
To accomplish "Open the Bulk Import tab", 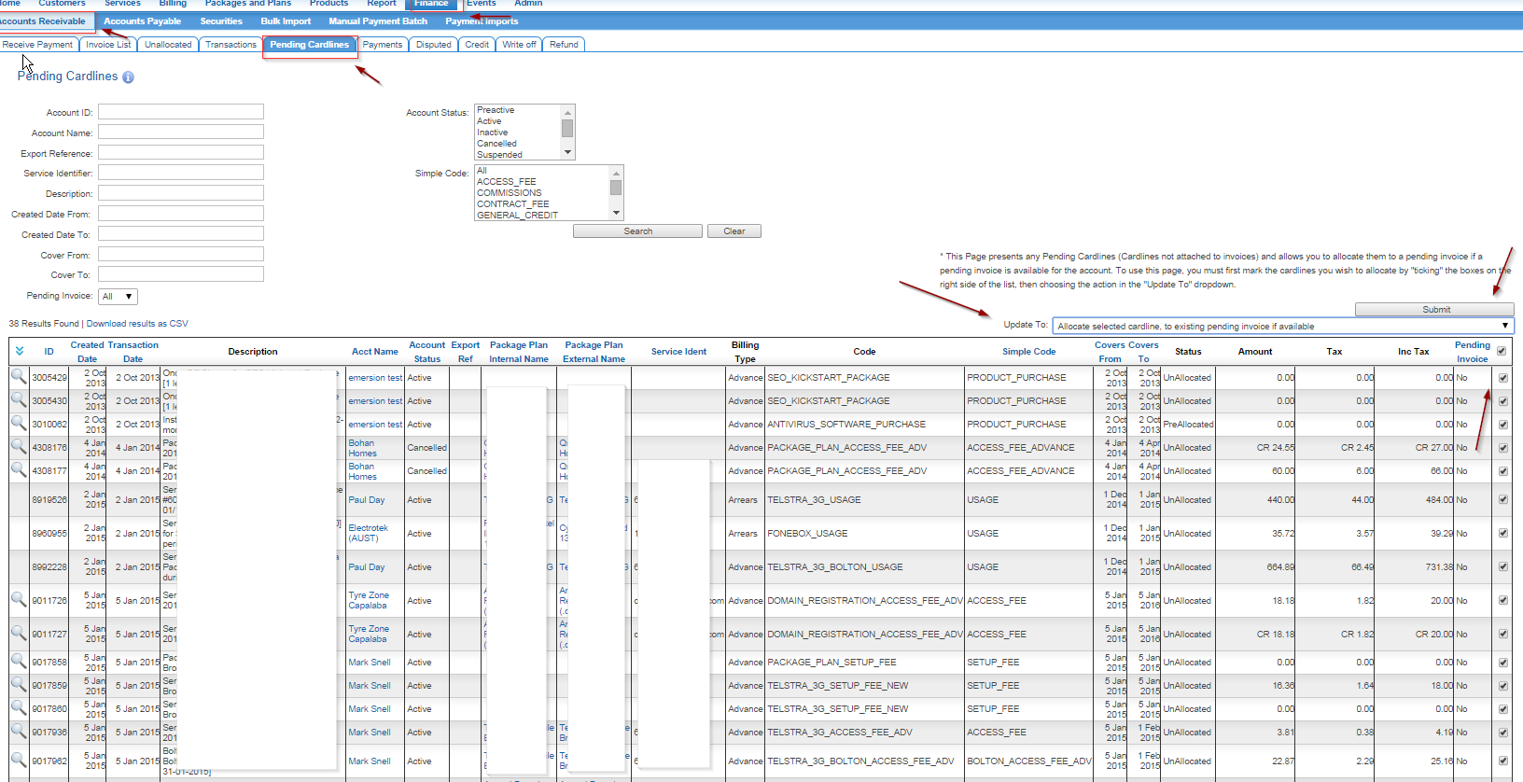I will tap(286, 21).
